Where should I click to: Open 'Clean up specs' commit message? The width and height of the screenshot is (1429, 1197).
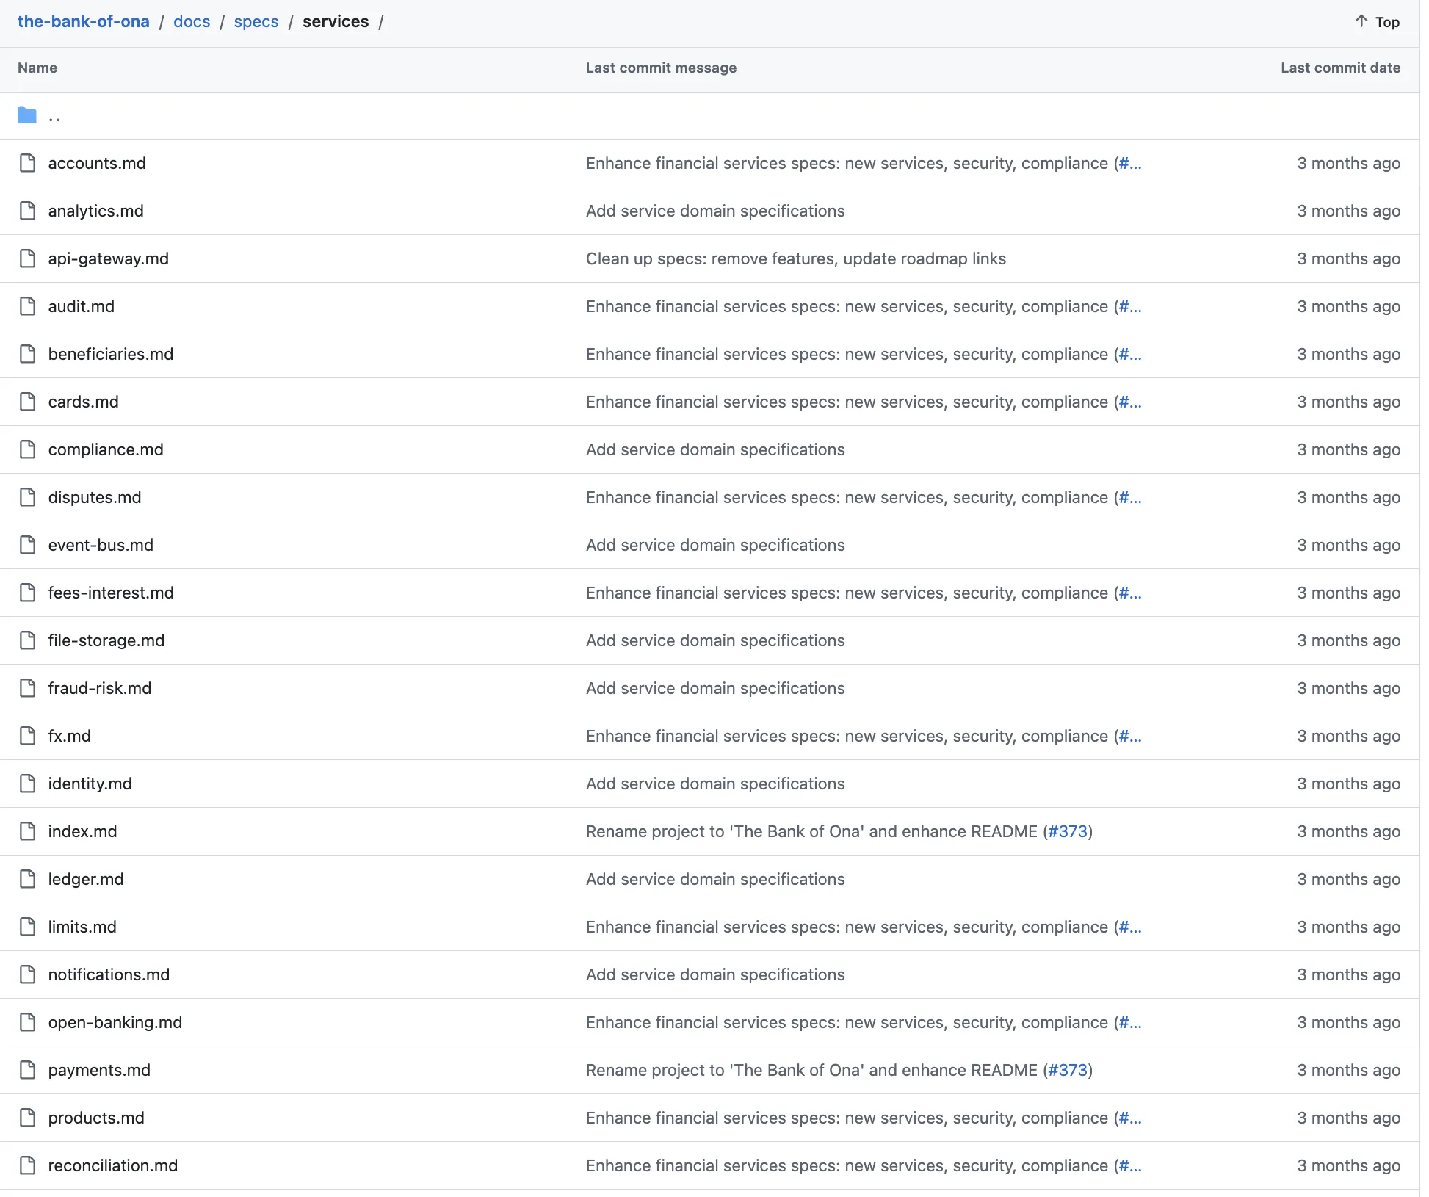[x=795, y=258]
